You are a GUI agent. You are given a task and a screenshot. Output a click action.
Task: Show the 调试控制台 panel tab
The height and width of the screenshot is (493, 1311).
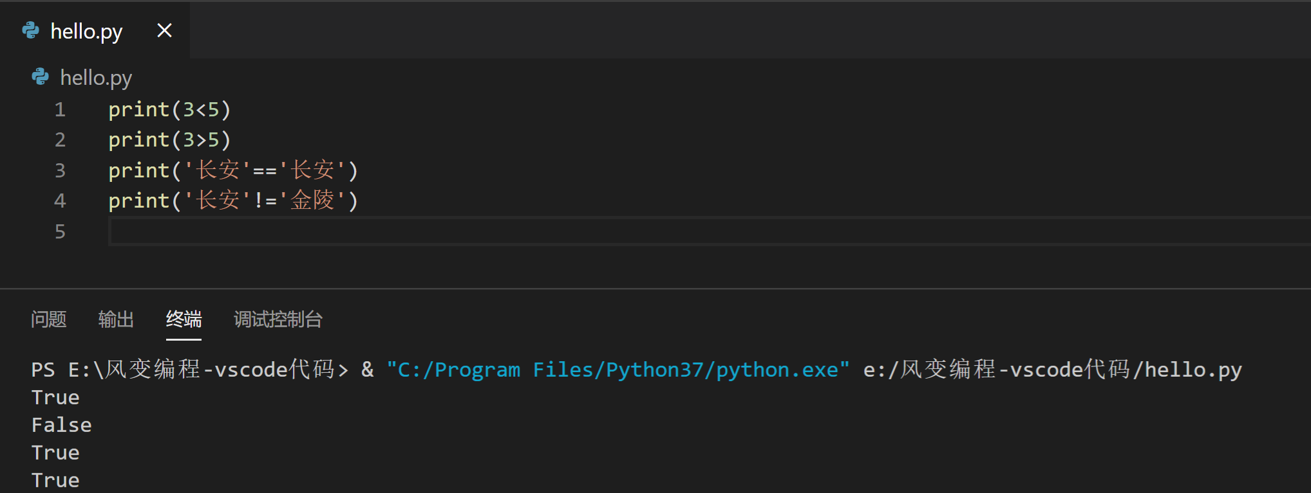pos(278,319)
